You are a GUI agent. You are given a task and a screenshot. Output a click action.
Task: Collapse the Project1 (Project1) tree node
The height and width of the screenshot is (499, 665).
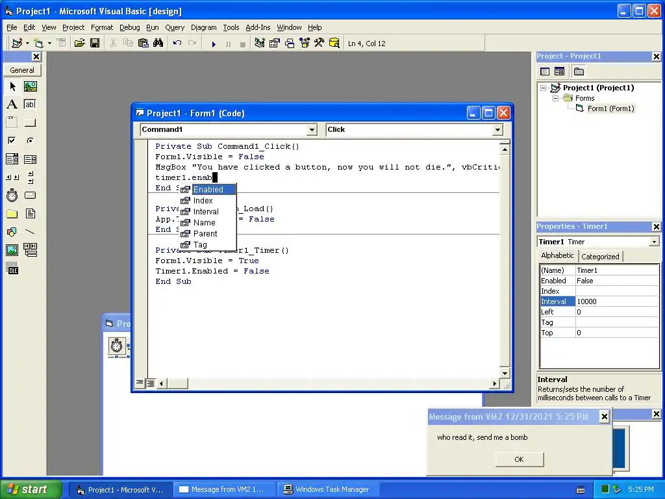tap(544, 88)
